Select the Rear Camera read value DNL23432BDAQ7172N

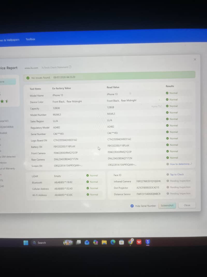(x=120, y=158)
